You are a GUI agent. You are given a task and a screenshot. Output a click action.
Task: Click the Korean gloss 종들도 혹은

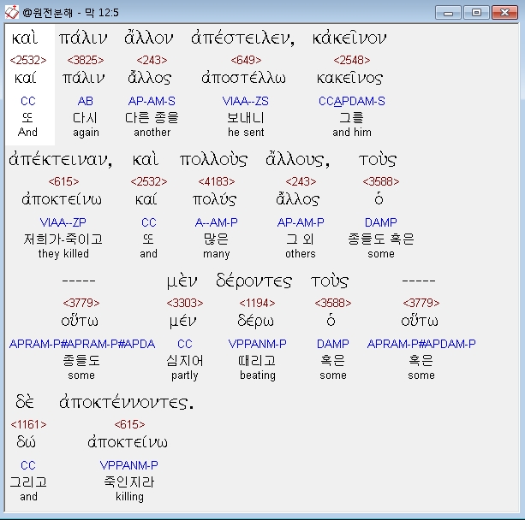coord(381,239)
